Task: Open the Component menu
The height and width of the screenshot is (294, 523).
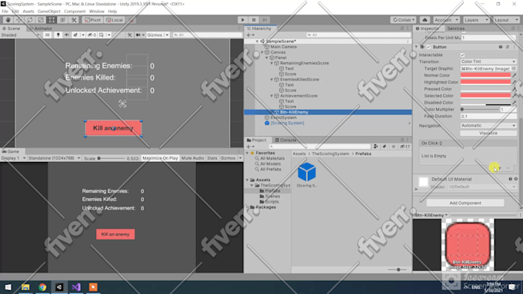Action: [x=75, y=12]
